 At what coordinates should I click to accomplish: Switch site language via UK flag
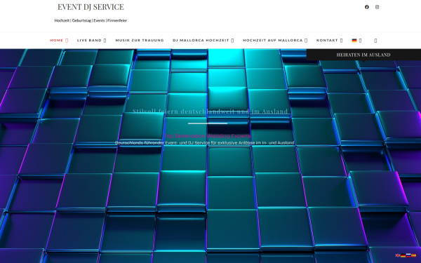(x=398, y=255)
